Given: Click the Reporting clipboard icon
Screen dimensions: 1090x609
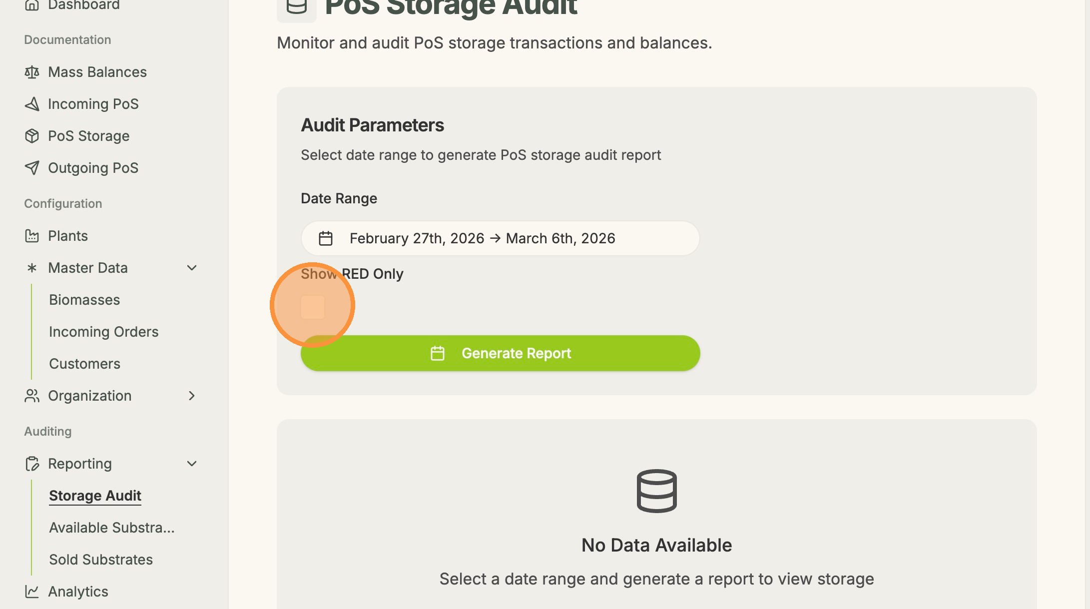Looking at the screenshot, I should (32, 464).
